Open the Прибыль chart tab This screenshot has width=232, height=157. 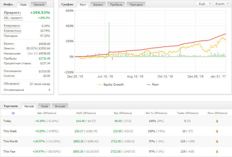pos(116,4)
